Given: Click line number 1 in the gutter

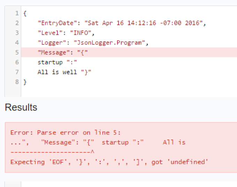Looking at the screenshot, I should click(17, 14).
